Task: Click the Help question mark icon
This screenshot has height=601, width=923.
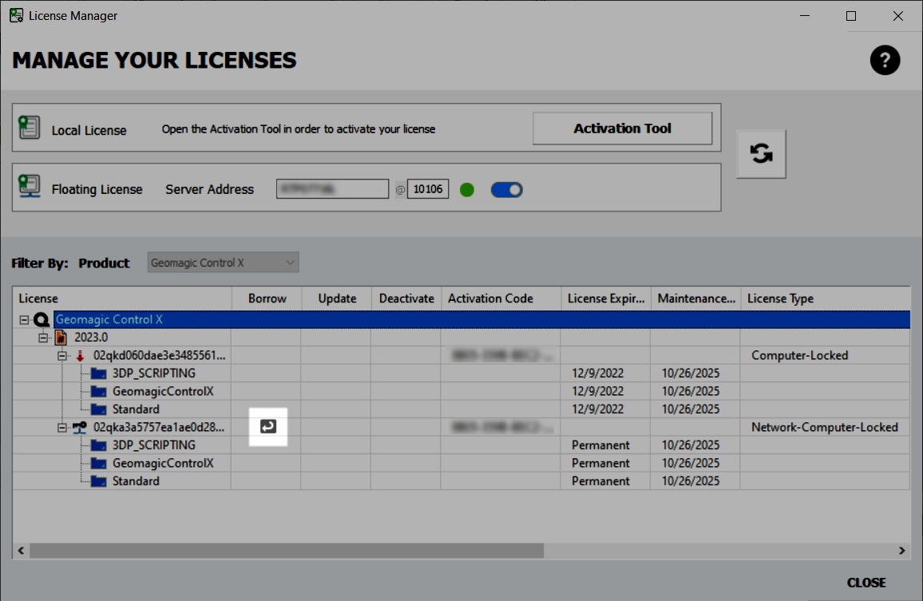Action: coord(885,60)
